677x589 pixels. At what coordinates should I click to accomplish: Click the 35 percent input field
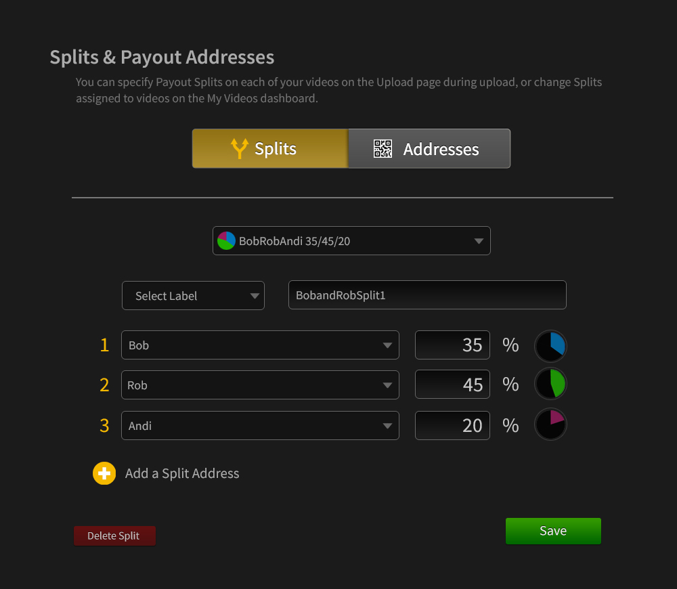(x=452, y=345)
